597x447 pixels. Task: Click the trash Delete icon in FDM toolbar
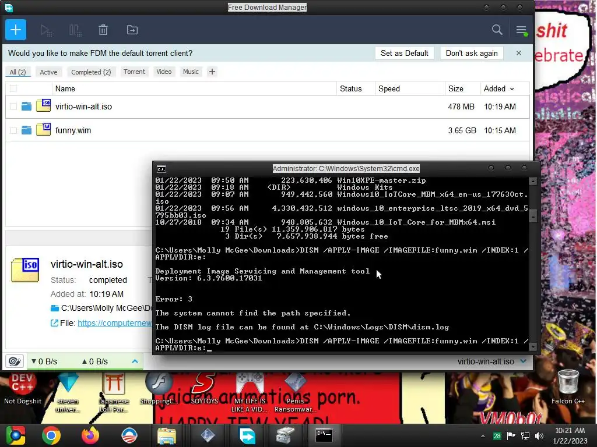click(103, 30)
